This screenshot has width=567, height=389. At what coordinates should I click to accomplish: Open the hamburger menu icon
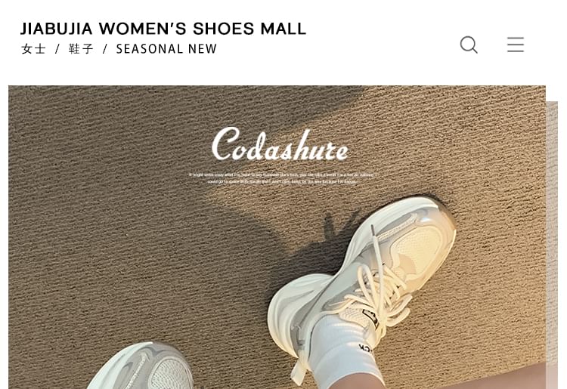pos(516,45)
